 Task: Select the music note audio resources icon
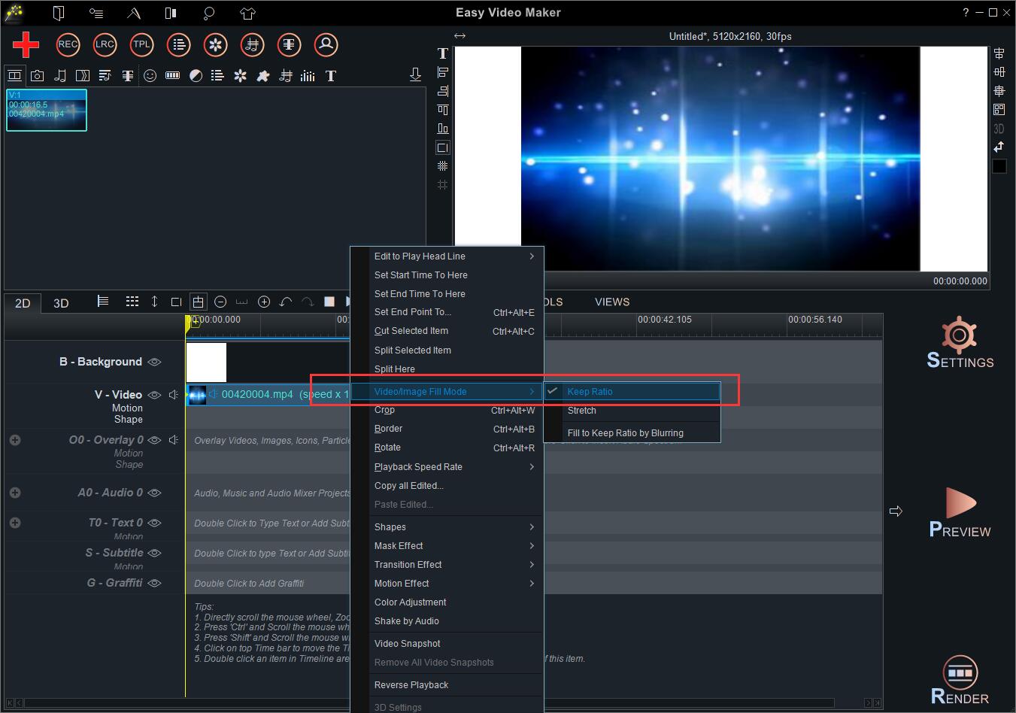(60, 75)
